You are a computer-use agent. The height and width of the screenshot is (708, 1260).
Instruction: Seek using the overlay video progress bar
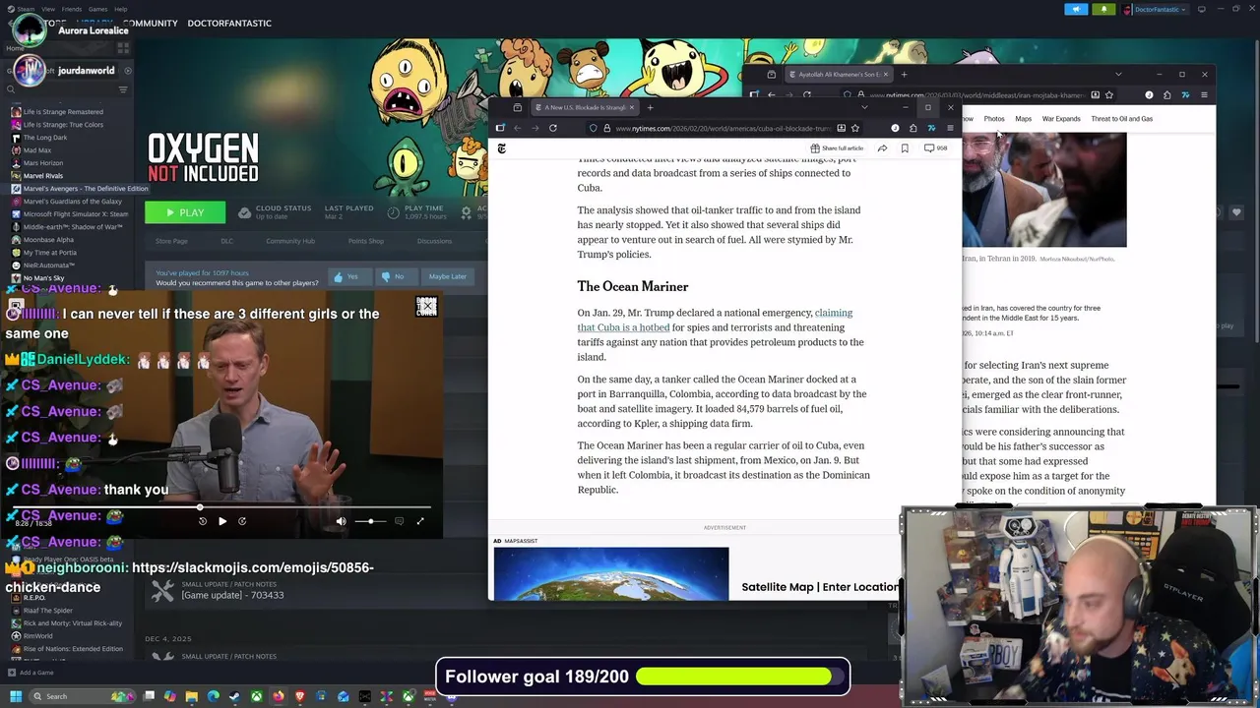[x=221, y=508]
